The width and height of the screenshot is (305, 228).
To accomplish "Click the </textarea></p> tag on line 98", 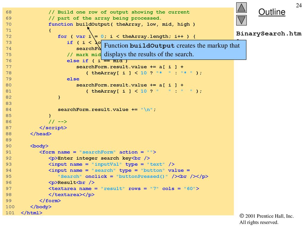I will click(x=71, y=195).
